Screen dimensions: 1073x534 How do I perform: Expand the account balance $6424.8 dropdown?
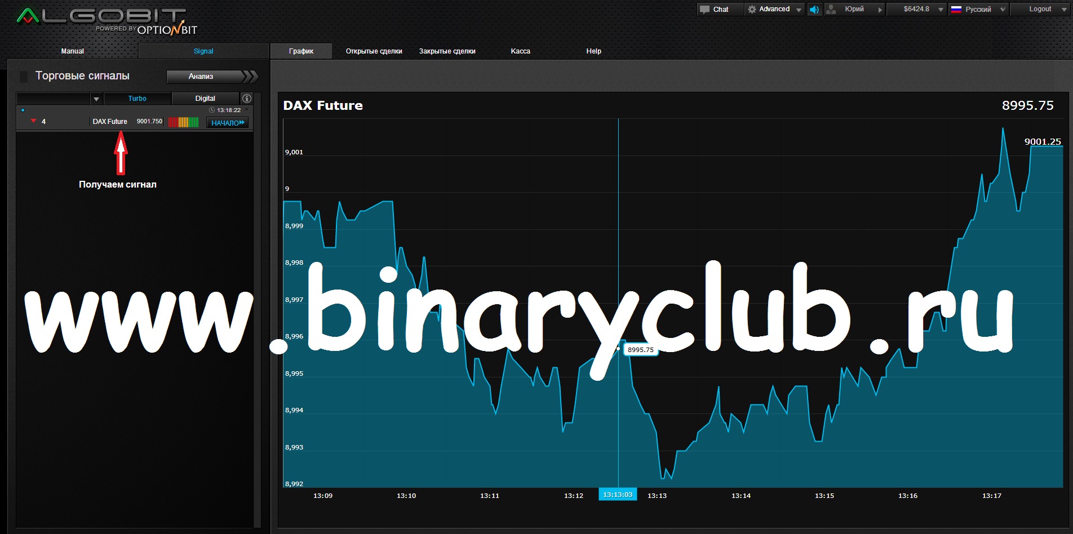(x=941, y=10)
